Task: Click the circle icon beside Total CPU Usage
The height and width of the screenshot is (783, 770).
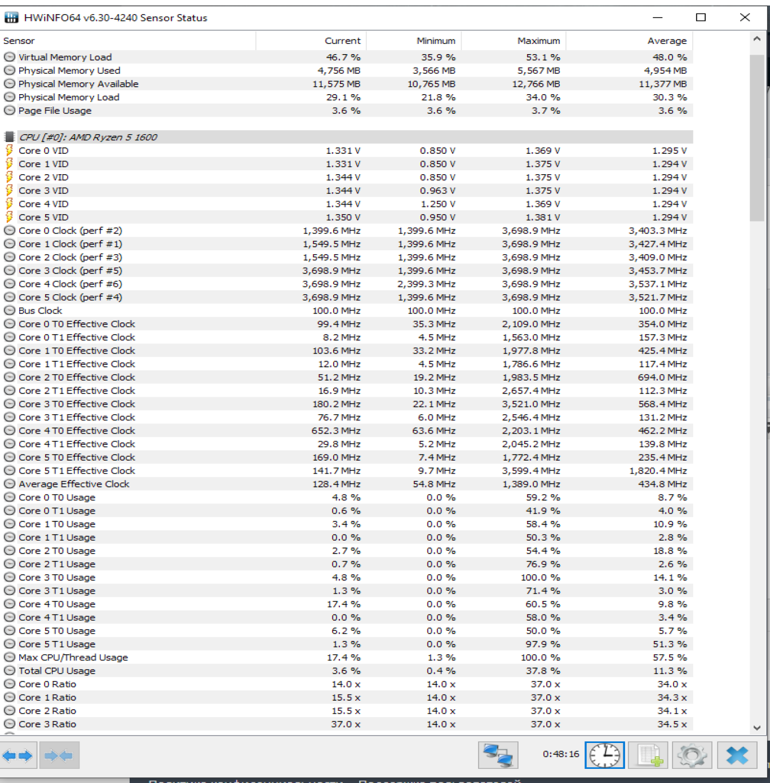Action: (10, 671)
